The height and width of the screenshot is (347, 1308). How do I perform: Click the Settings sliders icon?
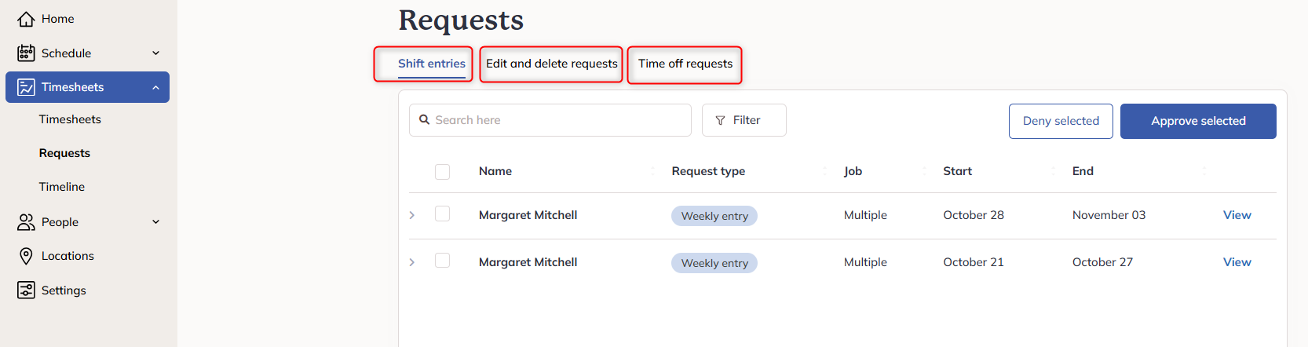click(26, 290)
